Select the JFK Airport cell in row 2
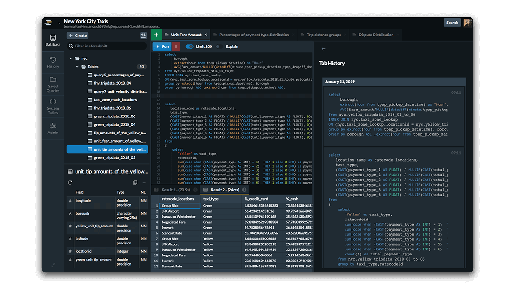Viewport: 516px width, 290px height. click(180, 211)
